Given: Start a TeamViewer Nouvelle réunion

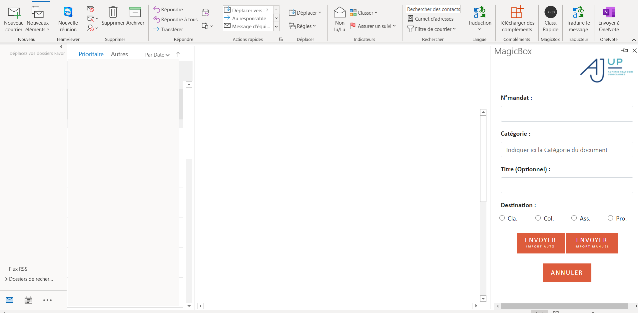Looking at the screenshot, I should point(68,20).
